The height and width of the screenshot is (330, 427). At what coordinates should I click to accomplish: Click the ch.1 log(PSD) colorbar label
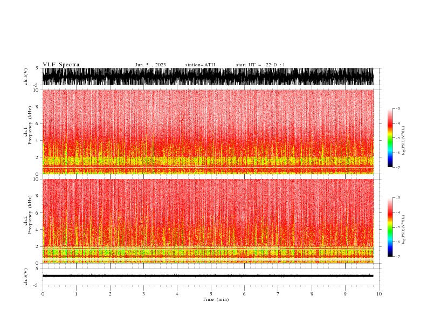pyautogui.click(x=403, y=141)
